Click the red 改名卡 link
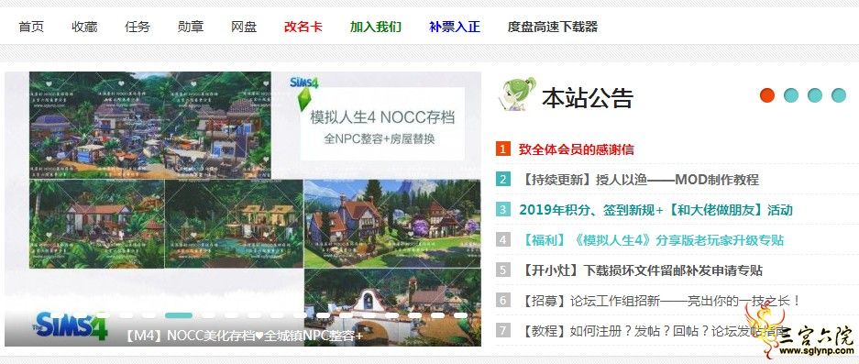This screenshot has width=859, height=364. click(x=303, y=27)
